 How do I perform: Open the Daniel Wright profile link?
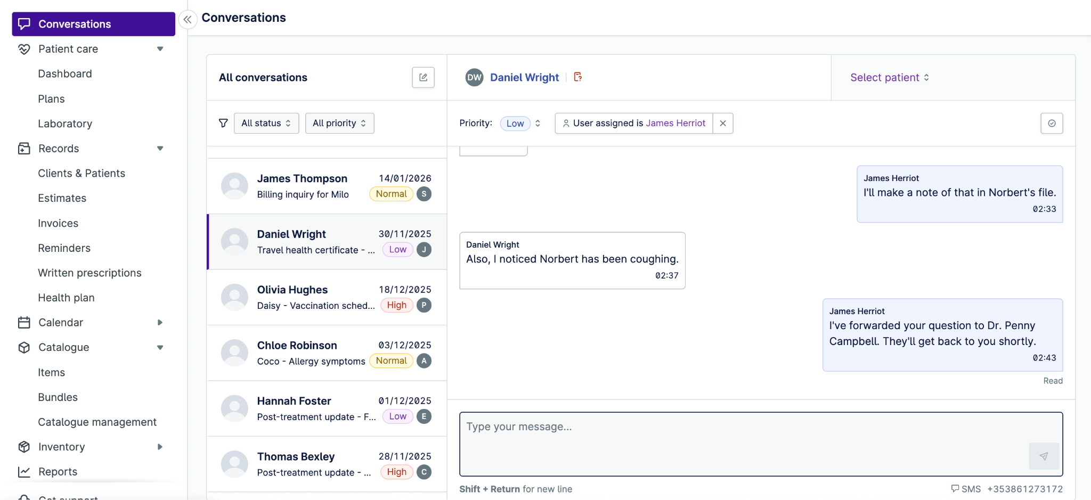(x=524, y=77)
